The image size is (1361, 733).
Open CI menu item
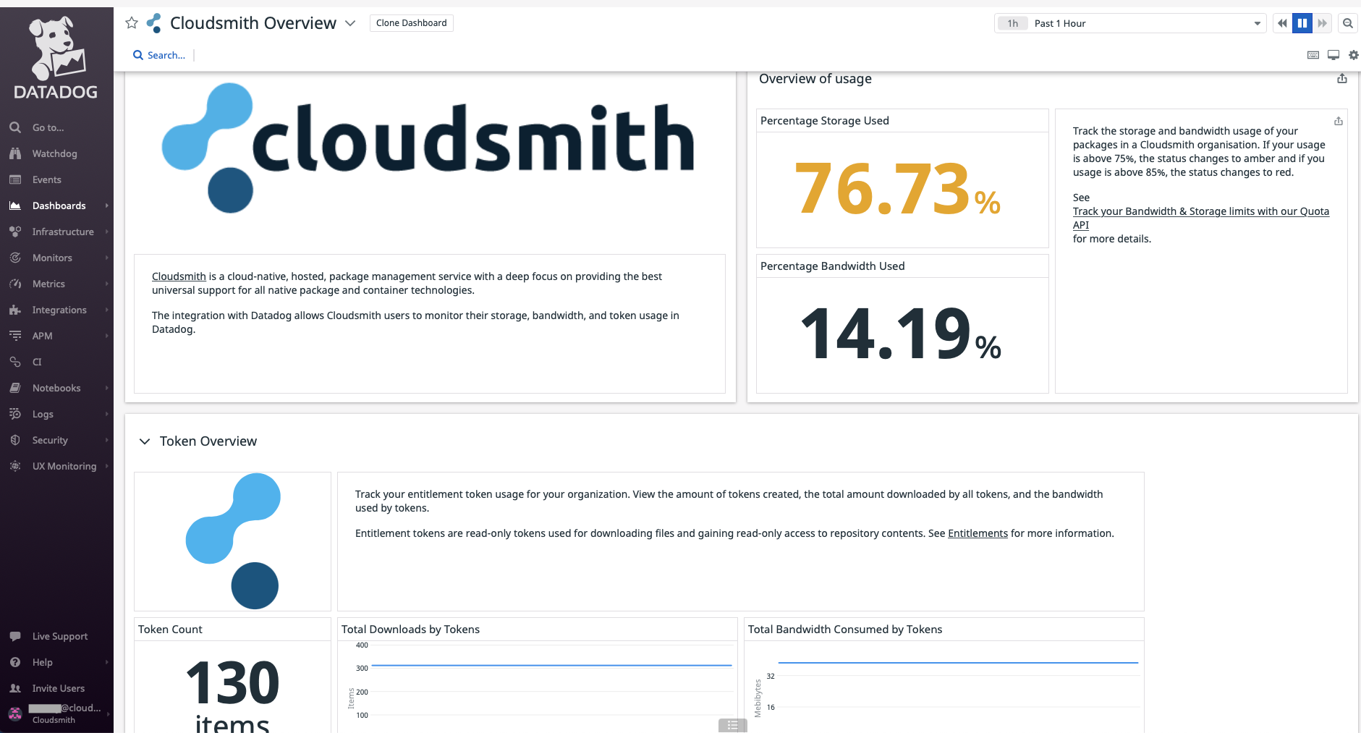(37, 362)
